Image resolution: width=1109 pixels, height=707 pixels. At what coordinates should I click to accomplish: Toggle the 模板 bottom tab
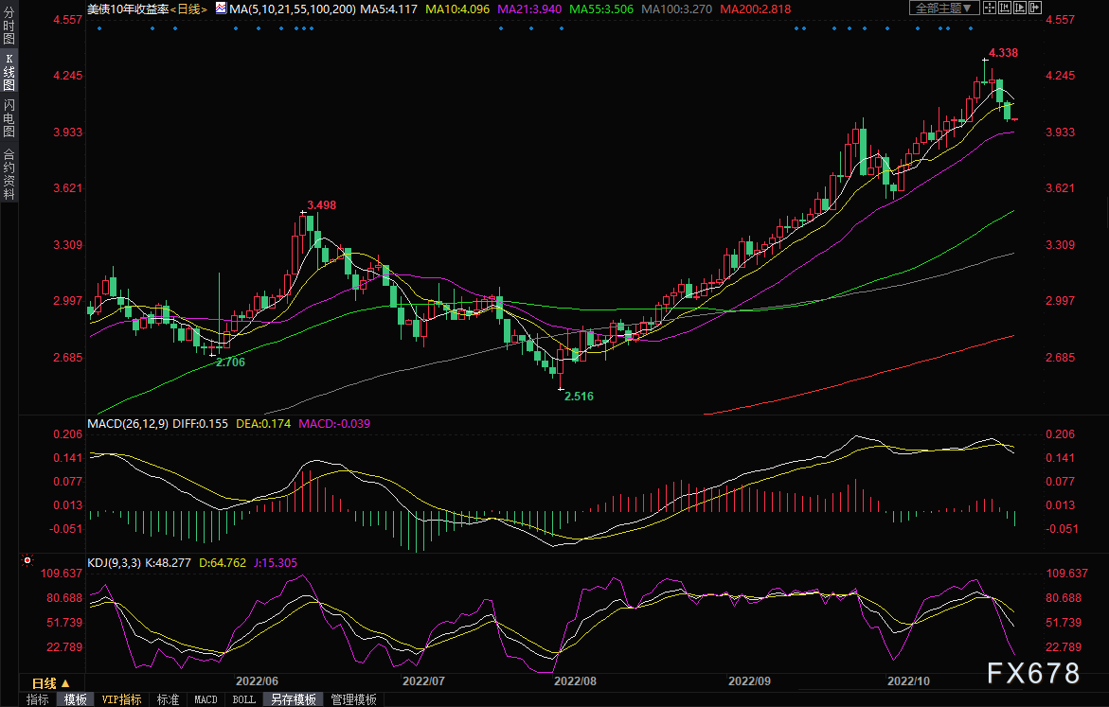click(76, 699)
